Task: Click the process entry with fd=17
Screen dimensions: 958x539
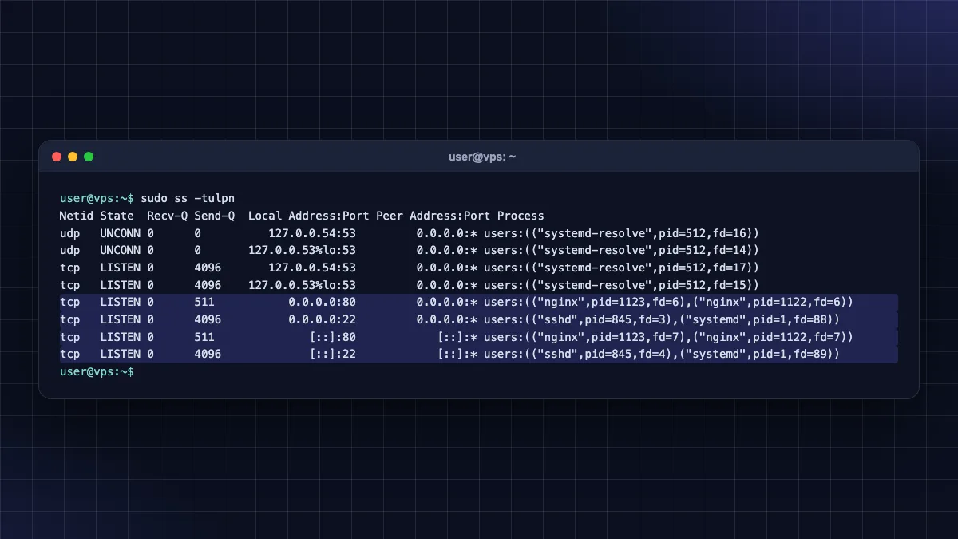Action: pos(621,268)
